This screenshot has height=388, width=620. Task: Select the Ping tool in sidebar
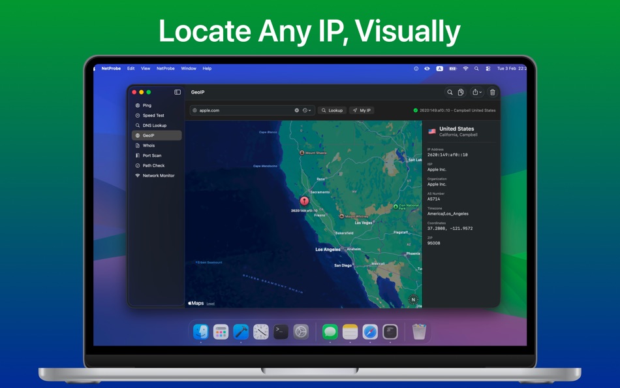coord(146,105)
